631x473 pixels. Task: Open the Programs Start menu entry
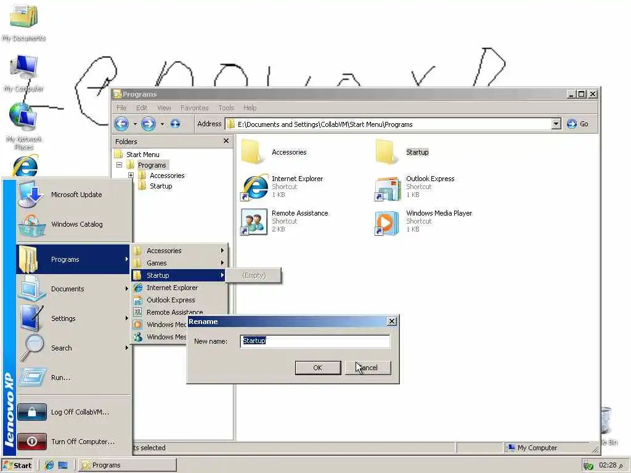[73, 259]
